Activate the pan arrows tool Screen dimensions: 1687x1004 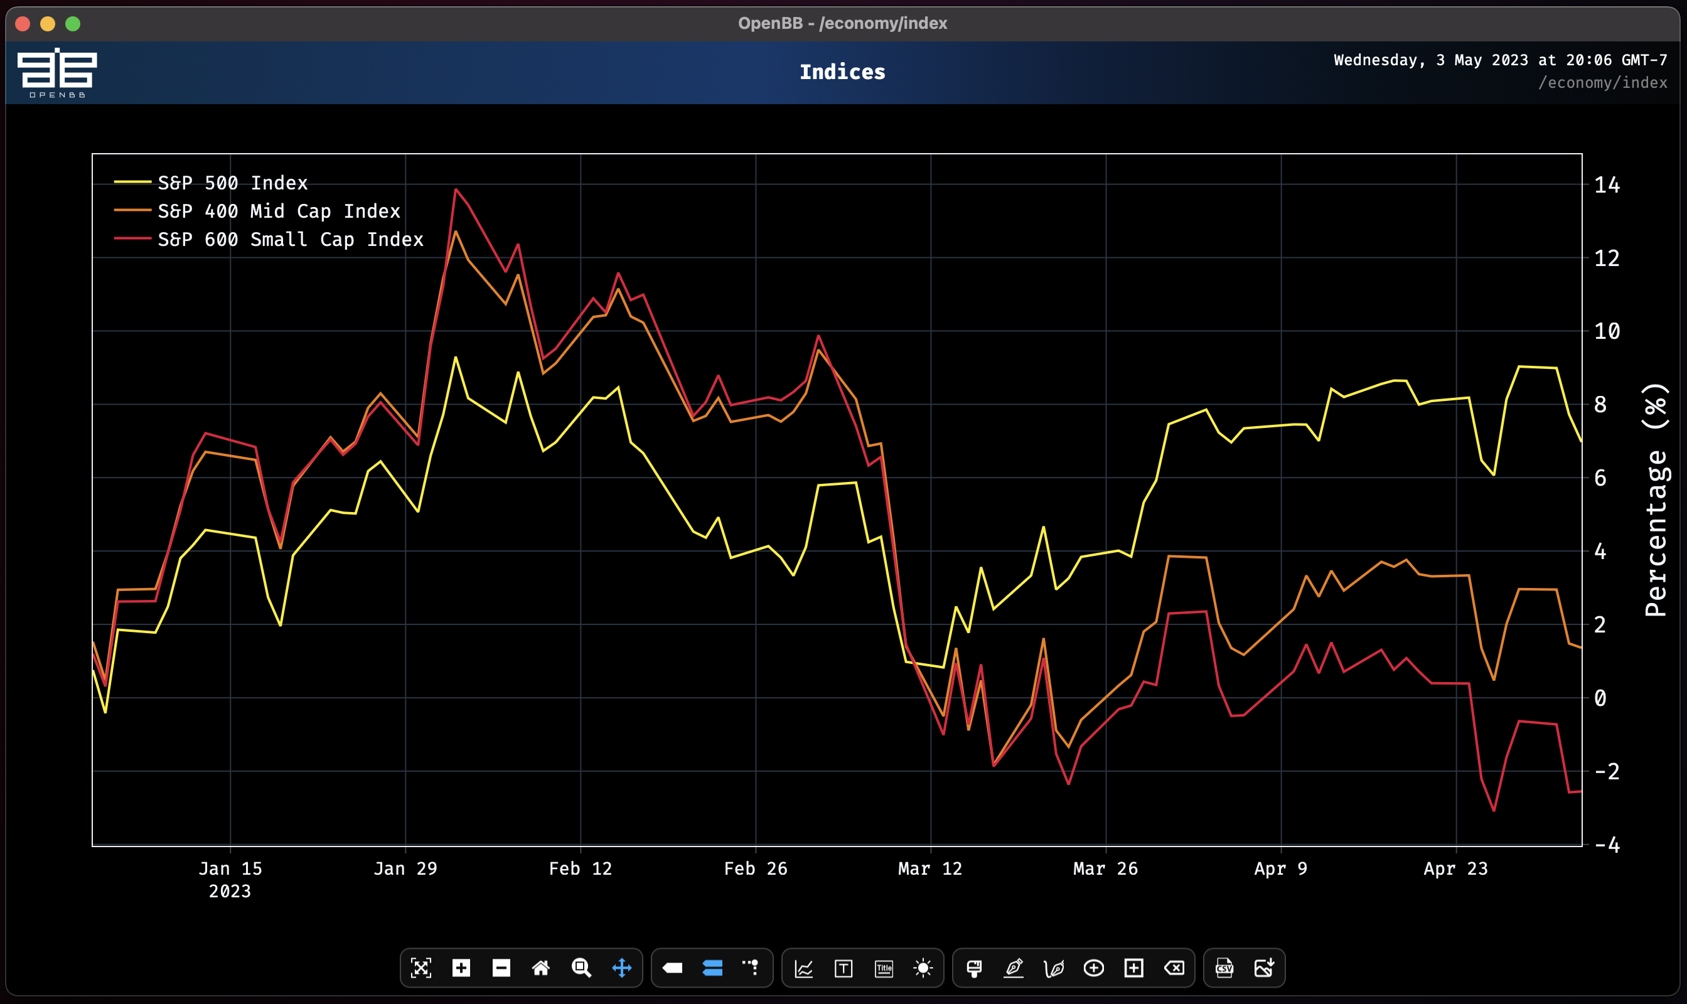(621, 968)
